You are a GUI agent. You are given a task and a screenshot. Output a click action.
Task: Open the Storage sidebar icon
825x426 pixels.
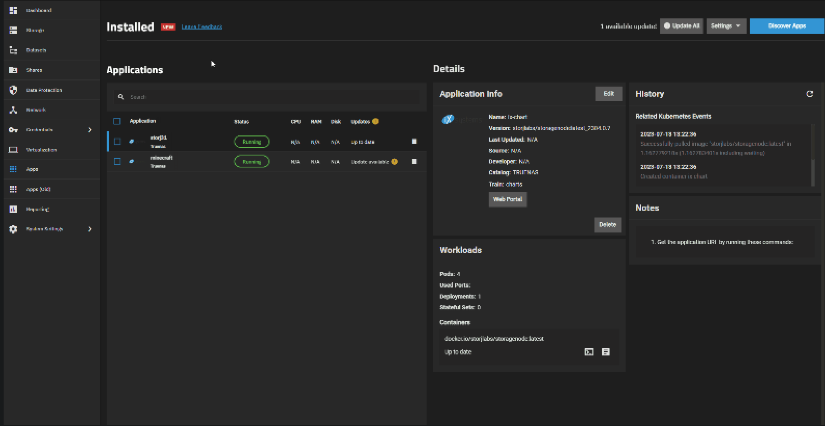point(13,30)
